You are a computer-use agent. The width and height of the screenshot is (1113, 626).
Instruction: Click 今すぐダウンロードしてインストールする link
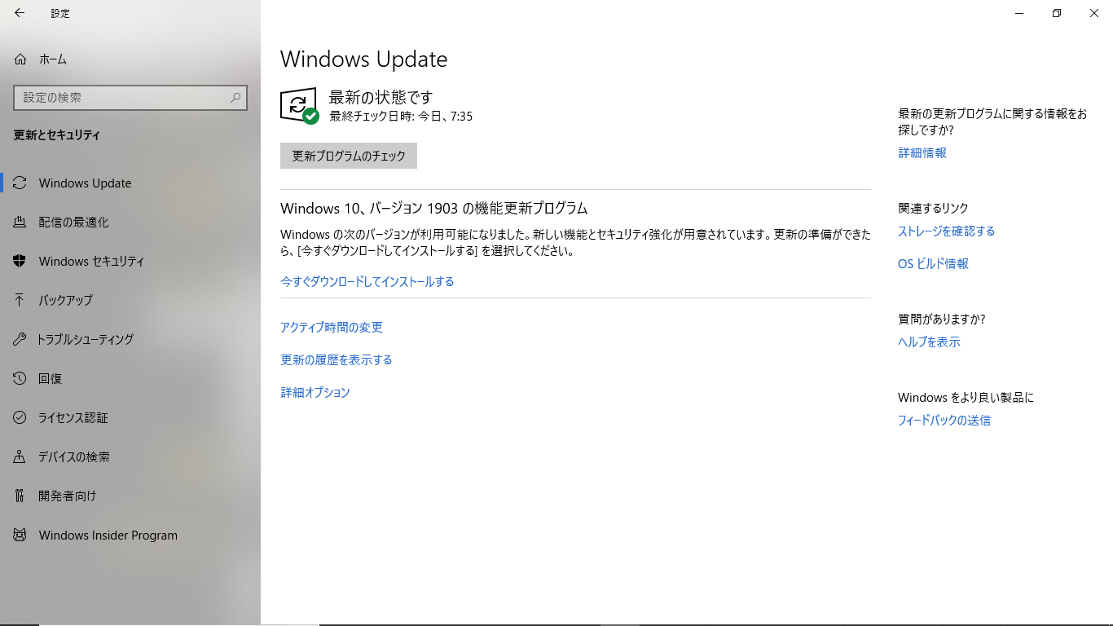tap(367, 281)
